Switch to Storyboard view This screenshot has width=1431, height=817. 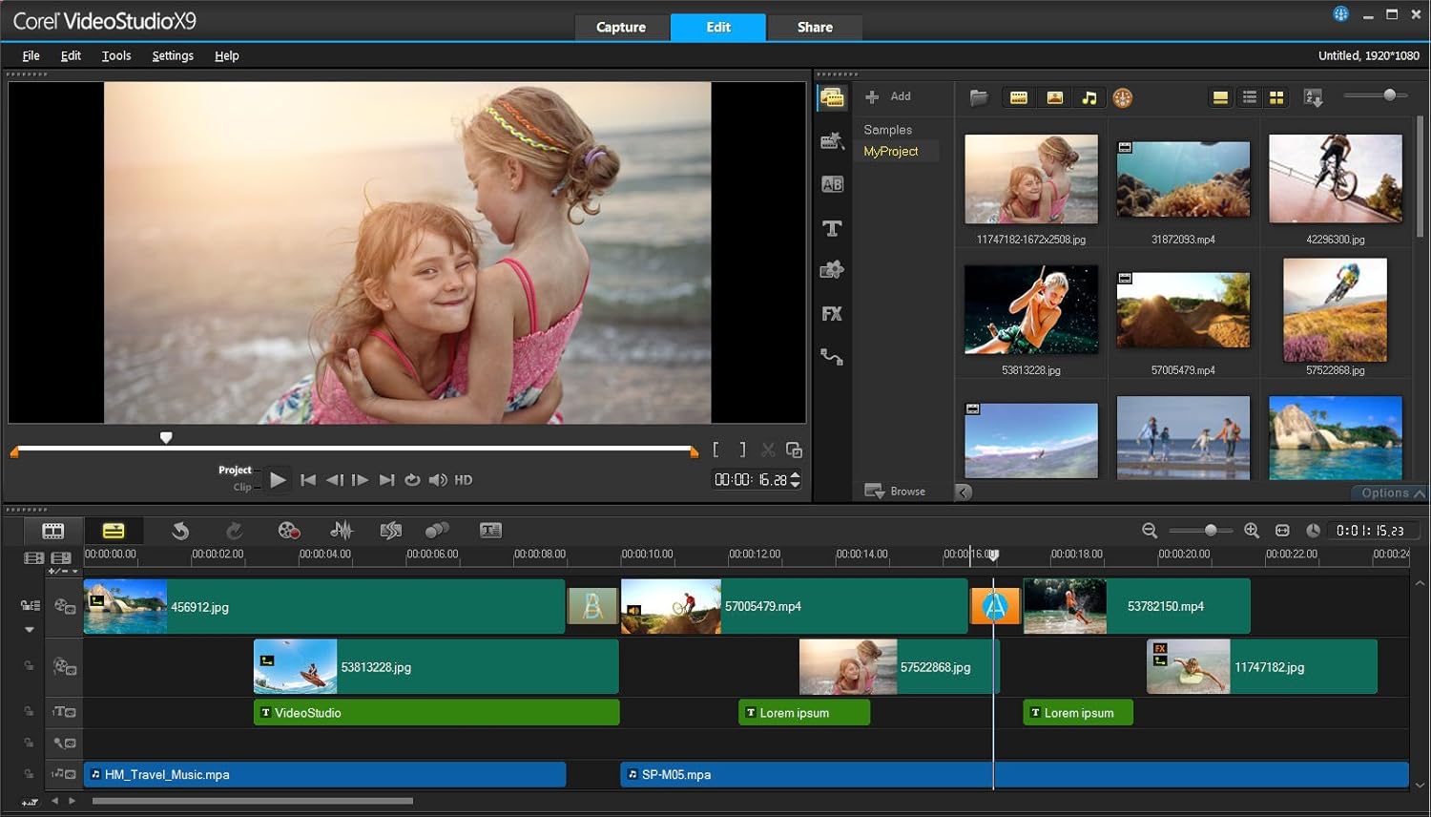tap(53, 531)
